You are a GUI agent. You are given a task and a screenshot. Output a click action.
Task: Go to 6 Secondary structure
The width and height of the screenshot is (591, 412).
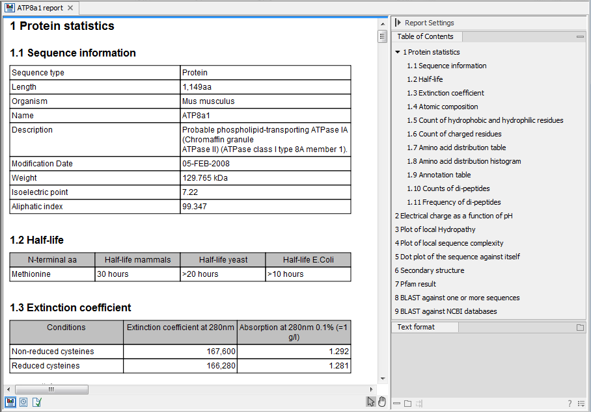coord(430,270)
